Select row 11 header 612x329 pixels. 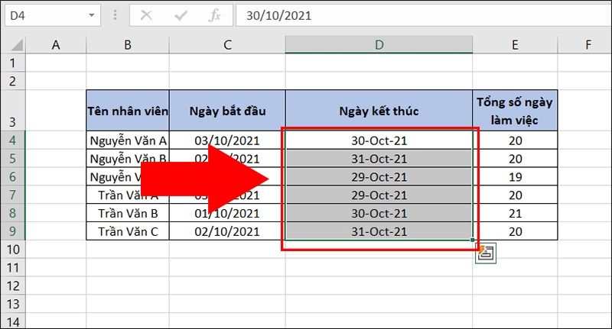click(x=13, y=267)
